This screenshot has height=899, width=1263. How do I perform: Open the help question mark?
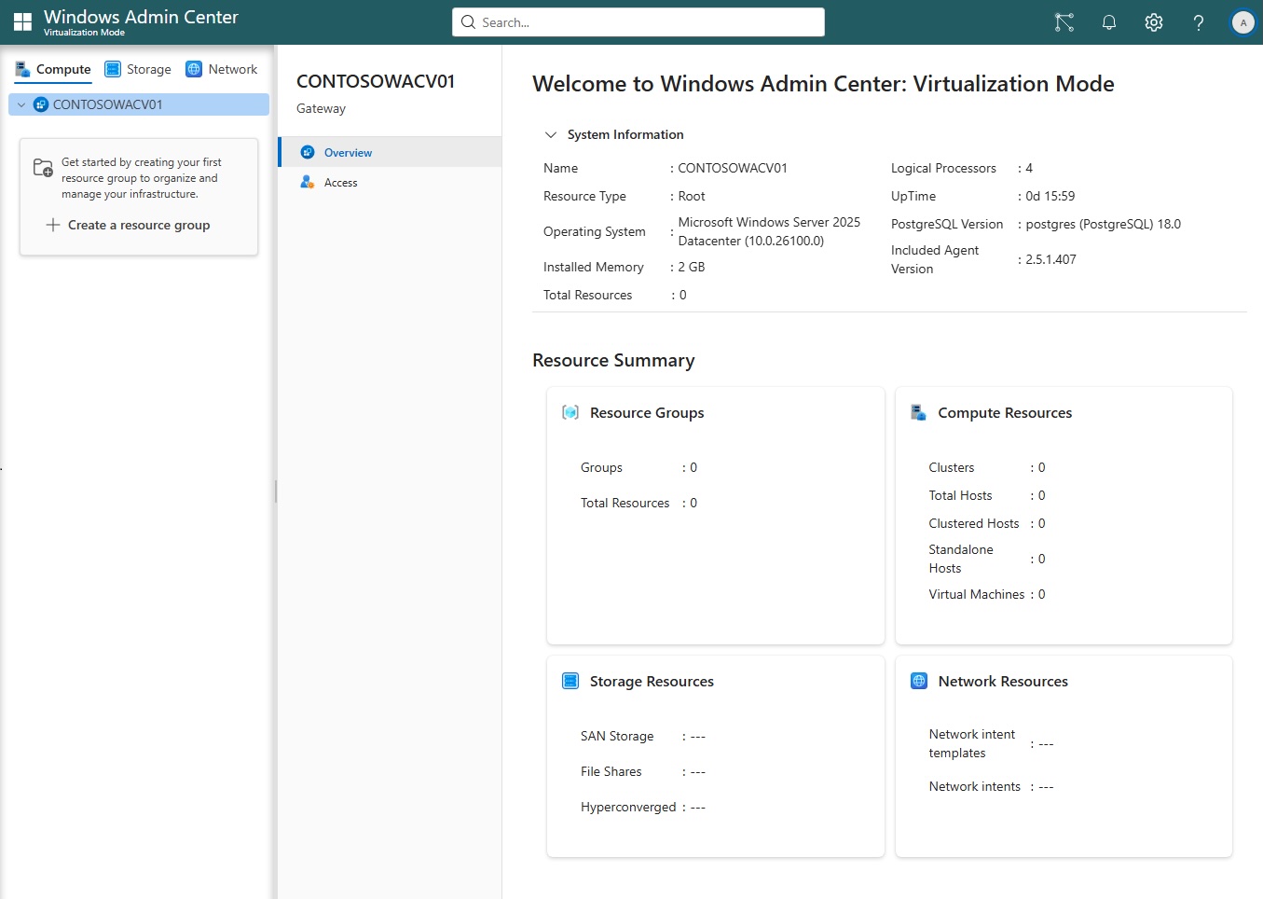[x=1199, y=22]
